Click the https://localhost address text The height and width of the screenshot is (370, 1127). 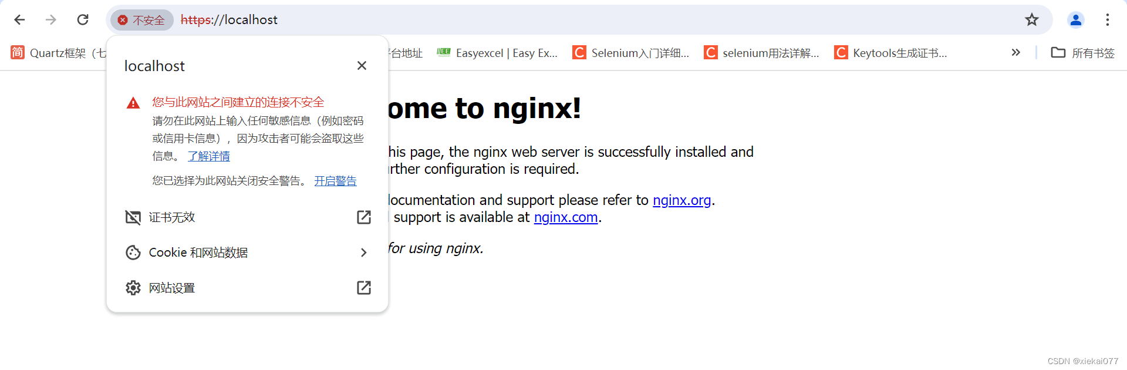coord(229,20)
